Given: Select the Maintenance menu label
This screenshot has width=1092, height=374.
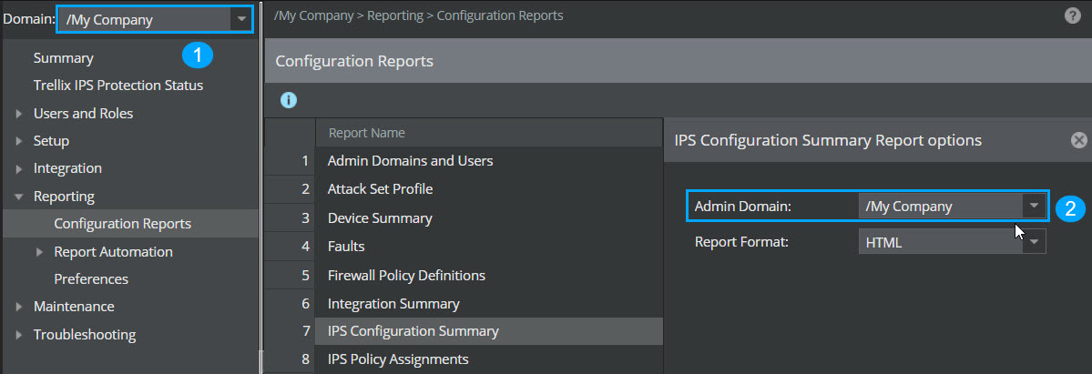Looking at the screenshot, I should pyautogui.click(x=74, y=307).
